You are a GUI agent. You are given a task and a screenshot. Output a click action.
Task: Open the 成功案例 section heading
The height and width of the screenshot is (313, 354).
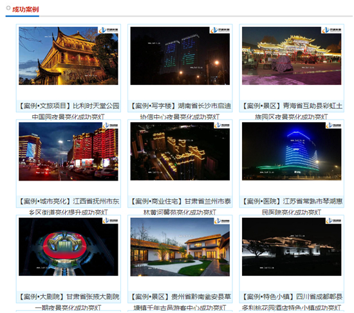[25, 10]
